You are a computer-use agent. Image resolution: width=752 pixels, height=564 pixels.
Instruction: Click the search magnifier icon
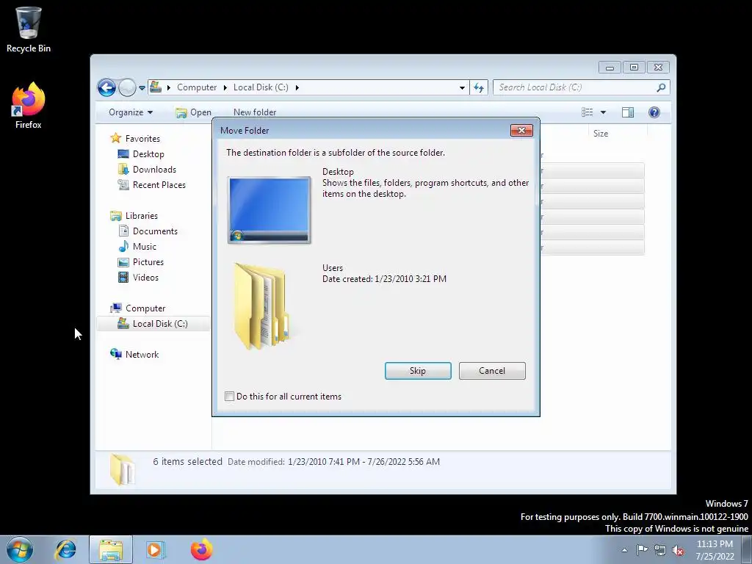point(662,87)
